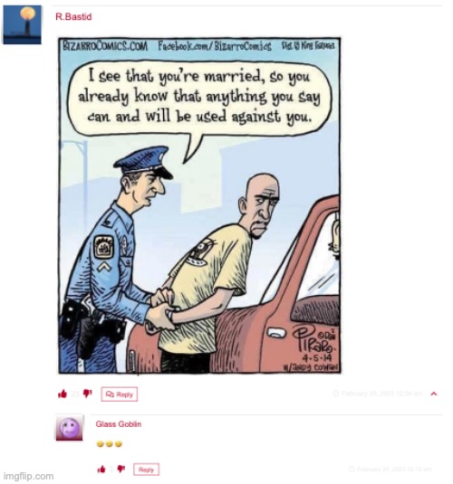Click the faded timestamp on R.Bastid's comment
This screenshot has width=453, height=484.
[382, 394]
